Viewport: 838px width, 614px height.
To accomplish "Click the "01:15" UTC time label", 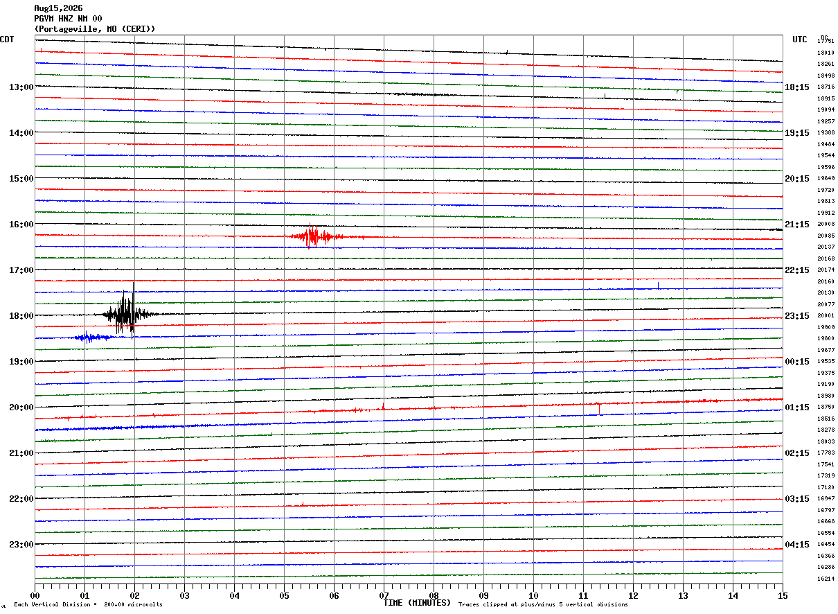I will pos(797,407).
